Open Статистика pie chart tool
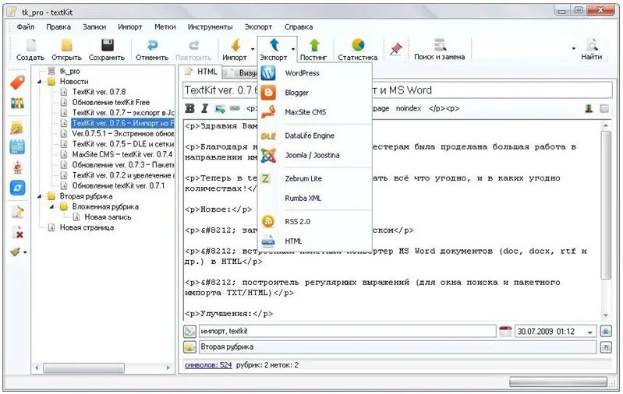This screenshot has height=394, width=623. click(x=358, y=45)
